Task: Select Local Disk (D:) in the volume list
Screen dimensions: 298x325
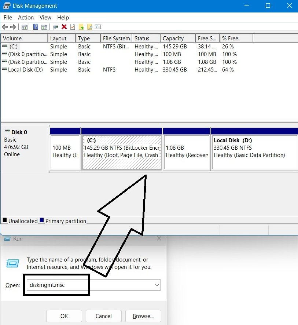Action: [25, 70]
